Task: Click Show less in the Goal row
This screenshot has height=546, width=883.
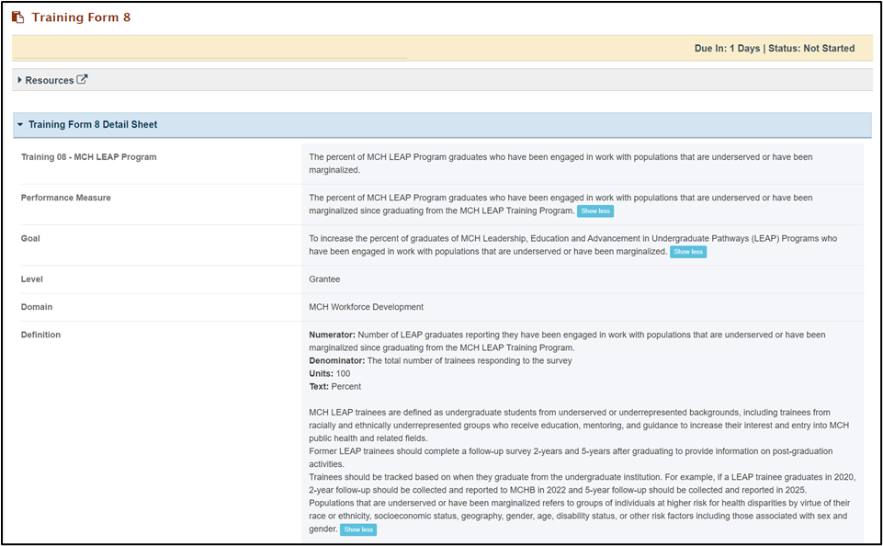Action: click(688, 252)
